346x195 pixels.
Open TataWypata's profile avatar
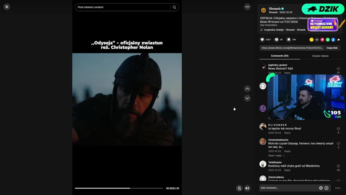coord(263,164)
